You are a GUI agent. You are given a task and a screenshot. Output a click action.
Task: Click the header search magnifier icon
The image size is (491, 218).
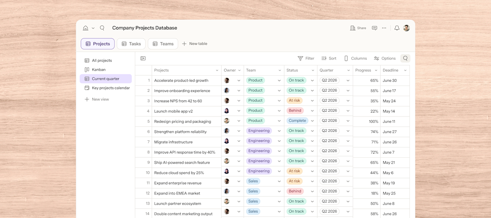[102, 28]
